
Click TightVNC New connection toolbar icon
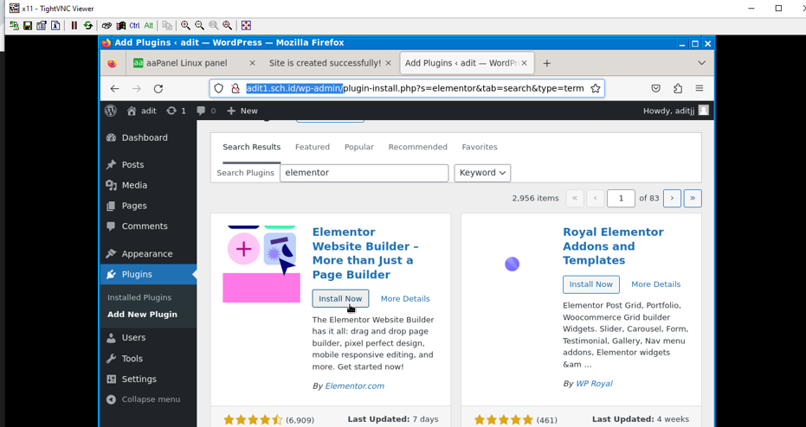[14, 25]
